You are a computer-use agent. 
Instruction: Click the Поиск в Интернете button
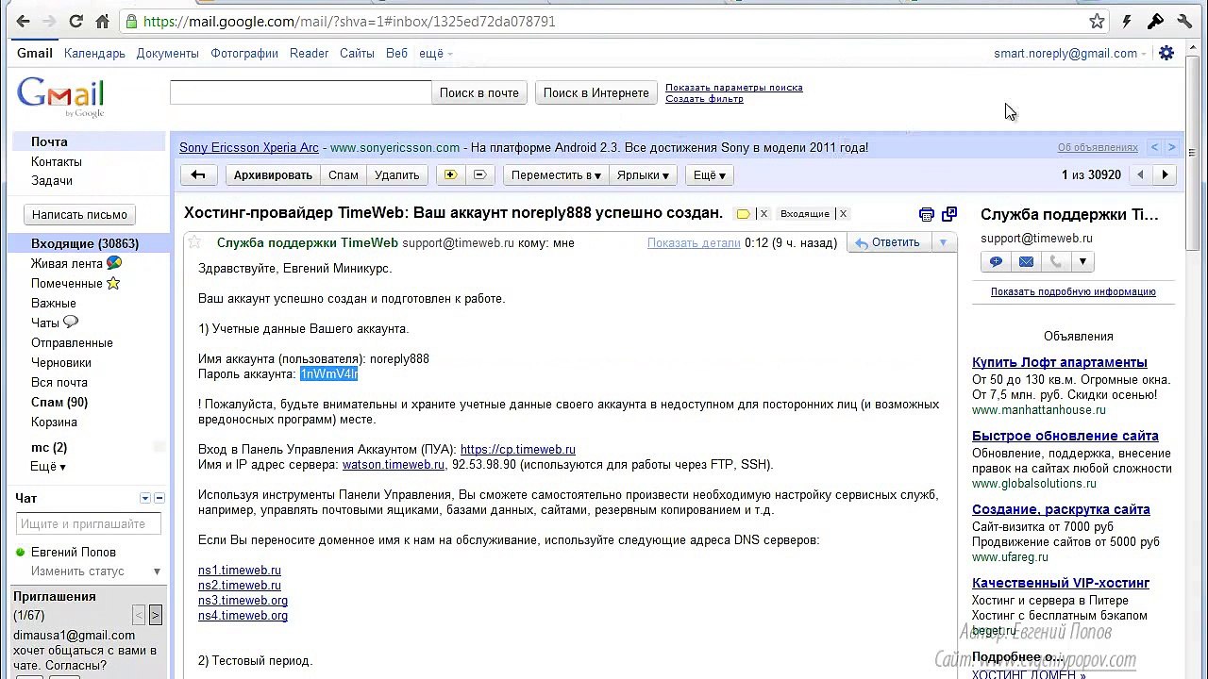click(596, 92)
